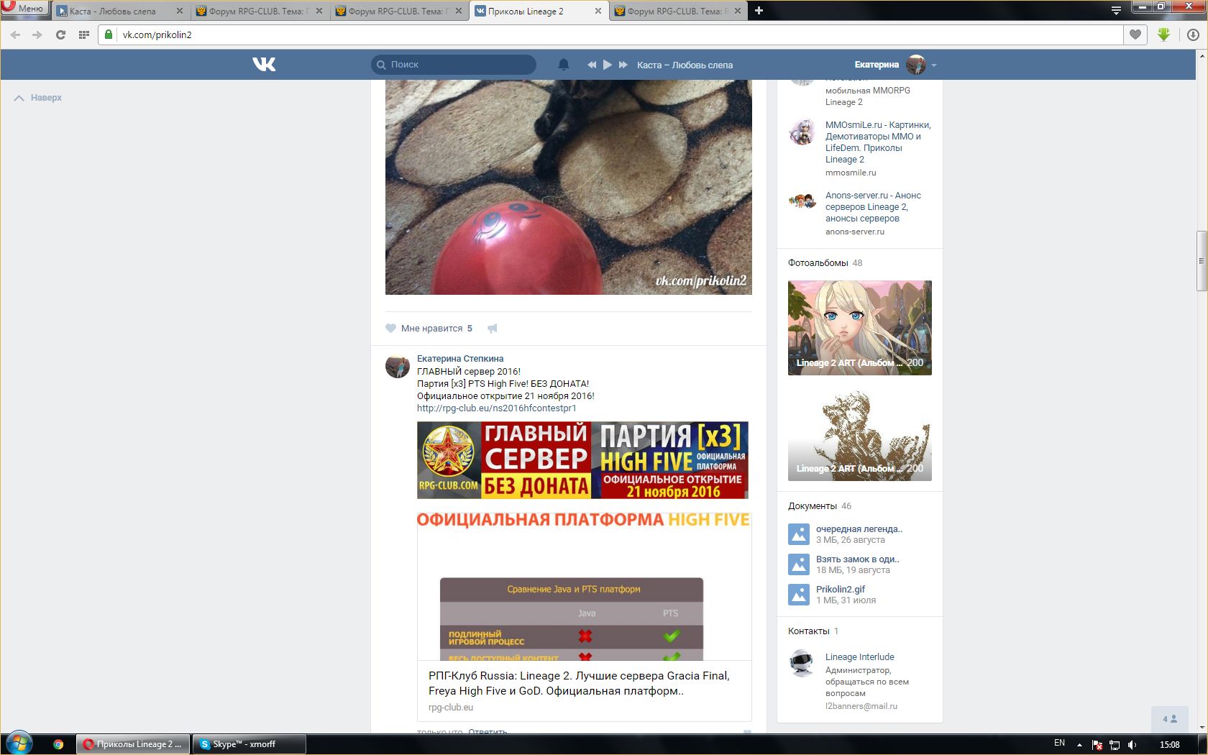Click the icon beside очередная легенда..
1208x755 pixels.
pos(799,534)
